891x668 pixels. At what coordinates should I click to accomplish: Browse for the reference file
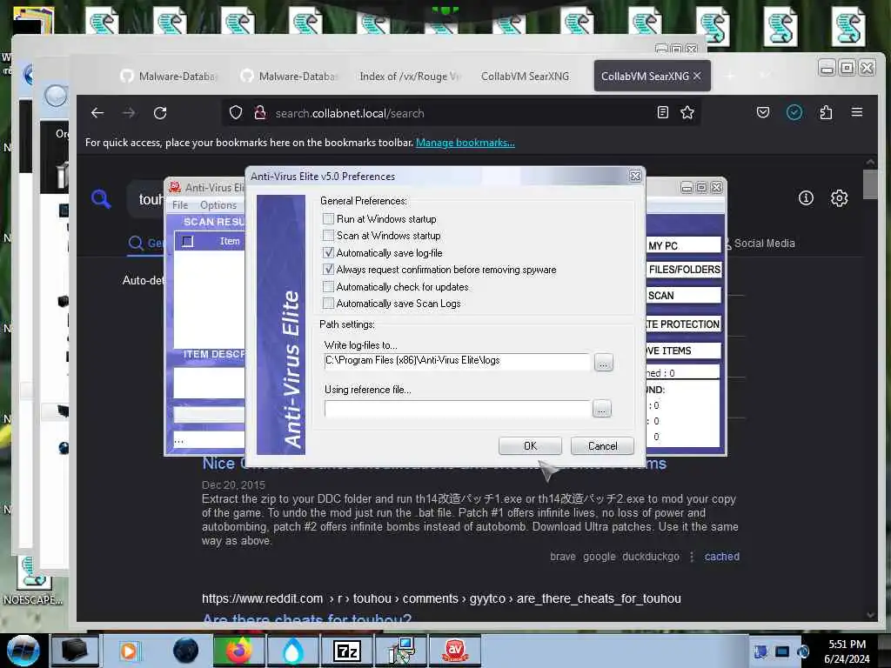pos(602,409)
